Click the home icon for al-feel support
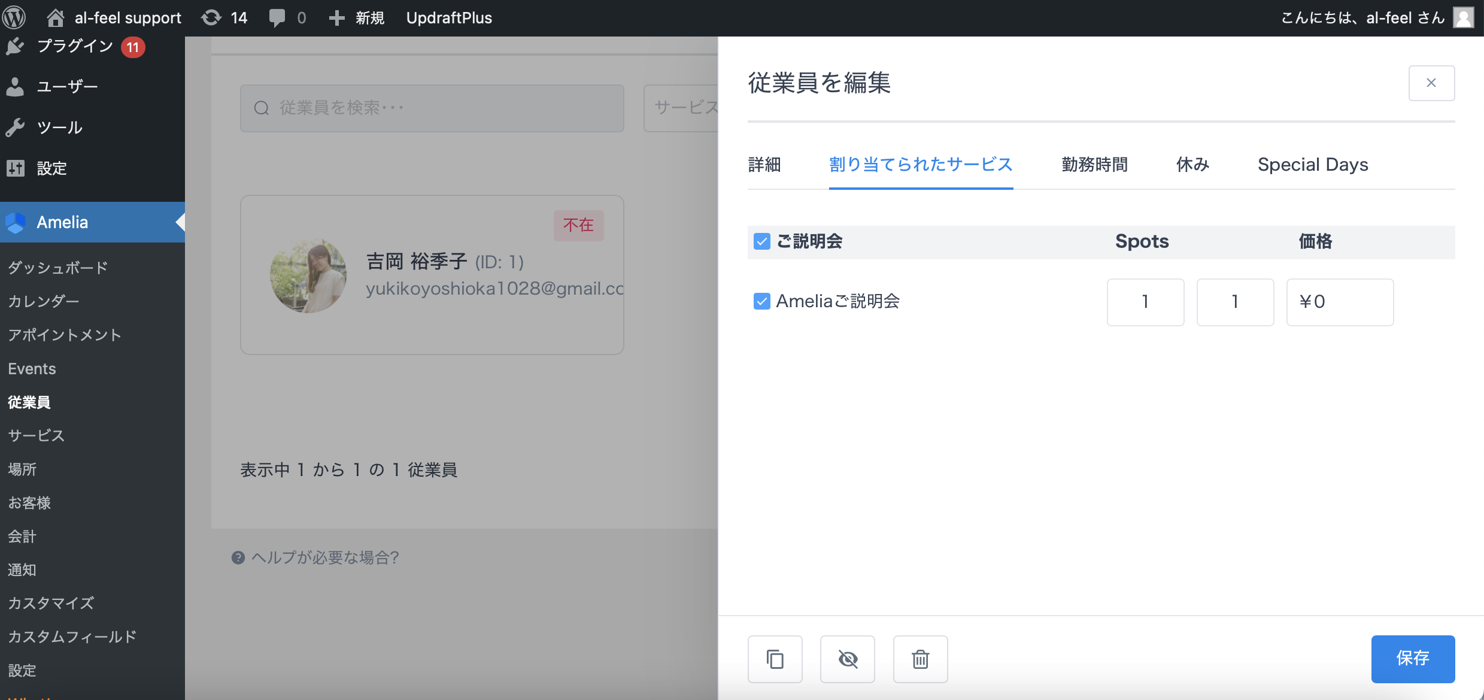This screenshot has width=1484, height=700. point(55,17)
